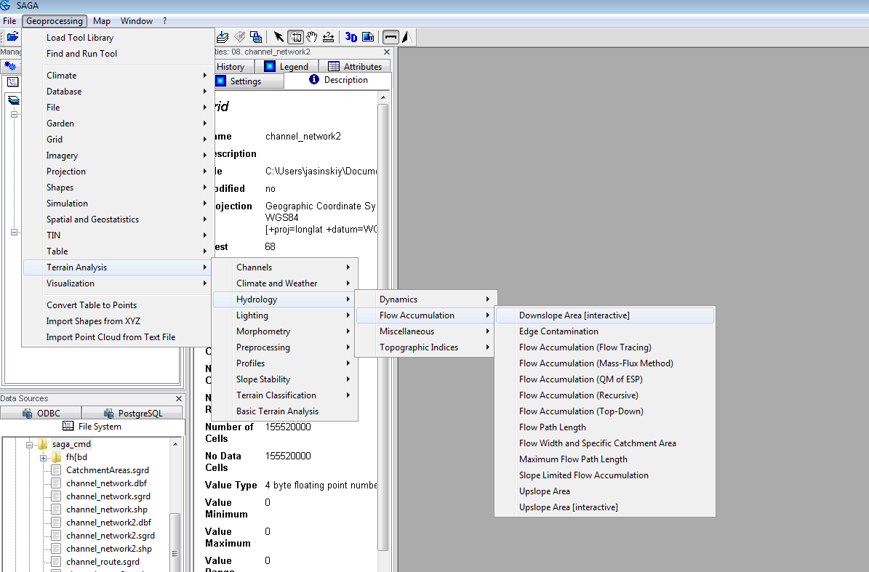This screenshot has height=572, width=869.
Task: Expand the fh[bd folder in file tree
Action: [44, 457]
